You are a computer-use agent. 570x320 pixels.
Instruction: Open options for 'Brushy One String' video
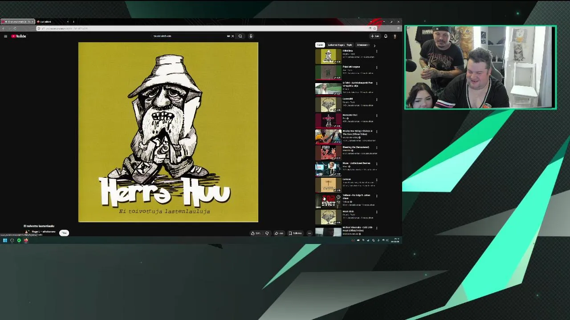point(377,132)
